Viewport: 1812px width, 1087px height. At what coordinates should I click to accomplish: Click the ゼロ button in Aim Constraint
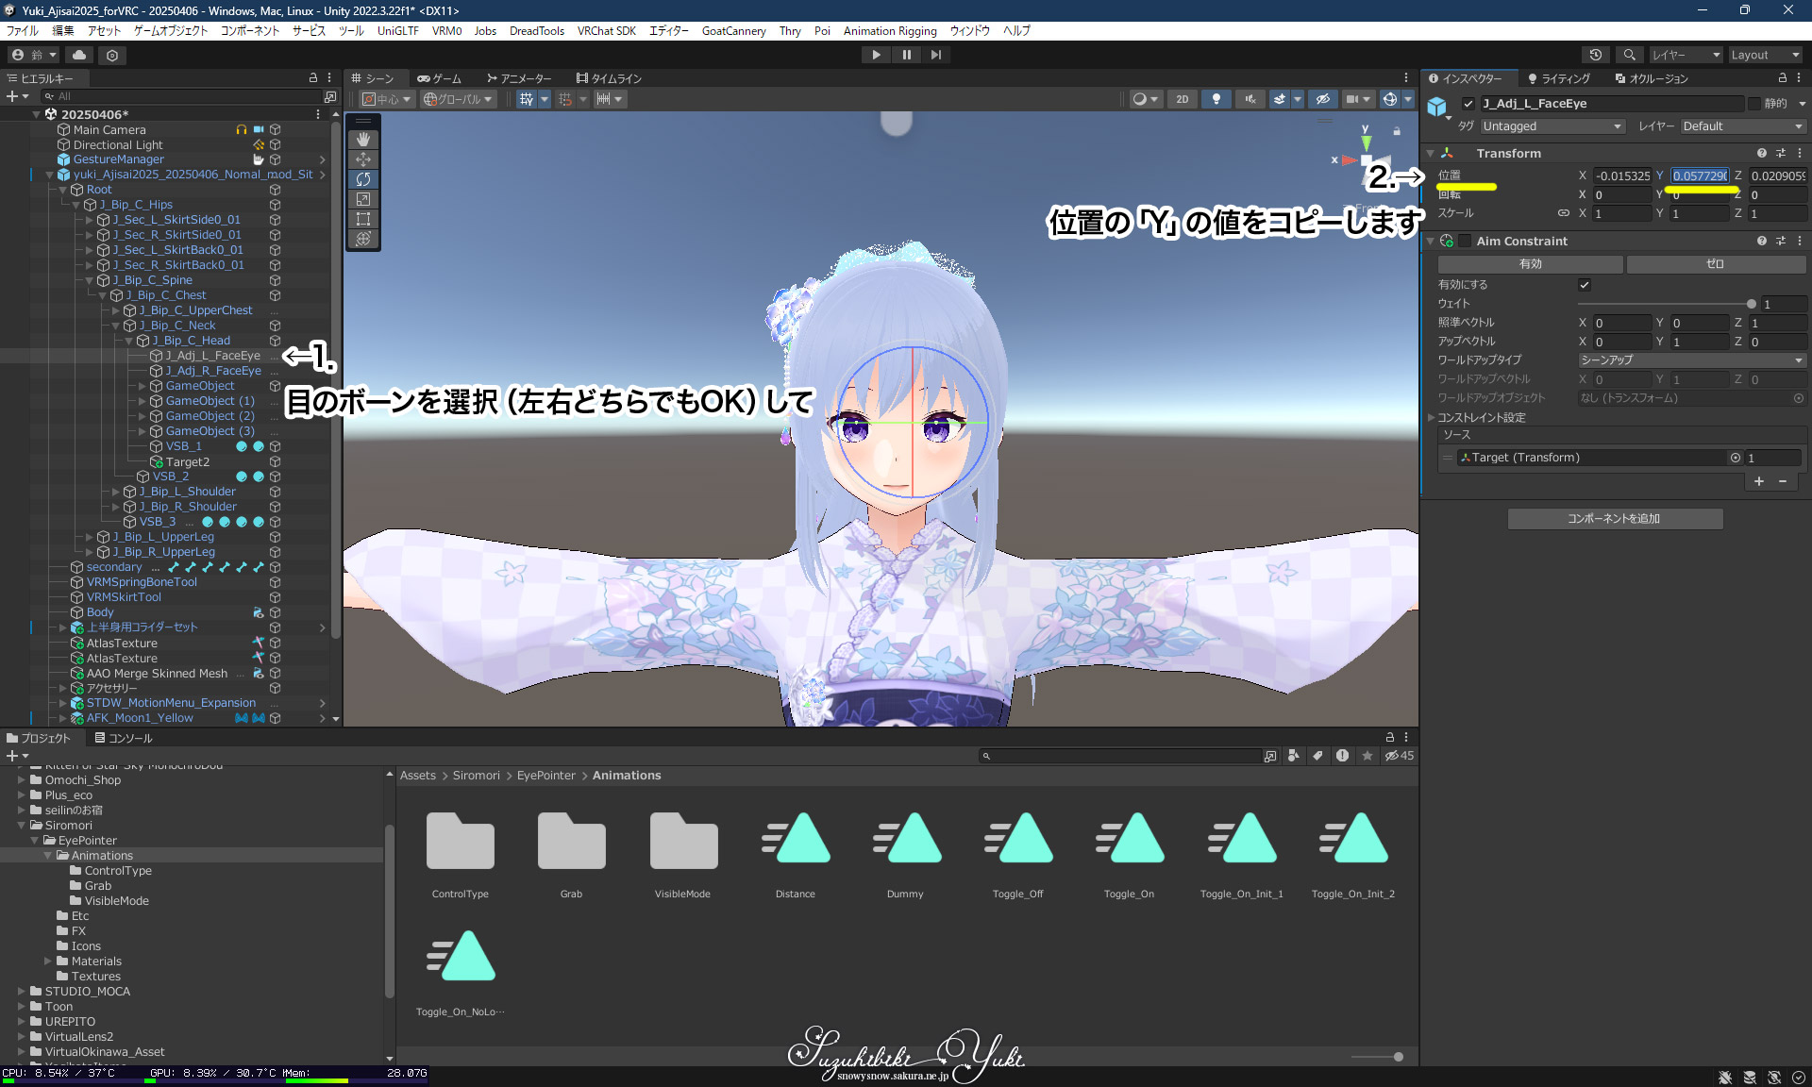pyautogui.click(x=1715, y=264)
